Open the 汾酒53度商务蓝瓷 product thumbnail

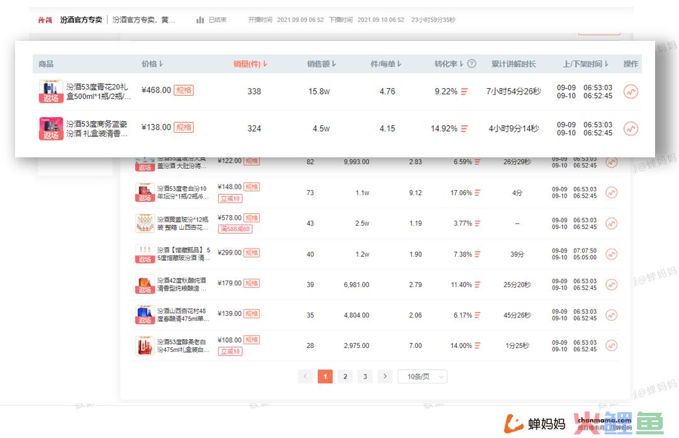[51, 128]
